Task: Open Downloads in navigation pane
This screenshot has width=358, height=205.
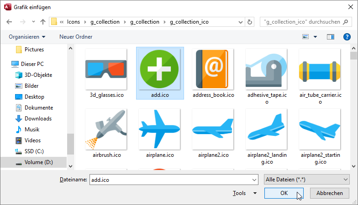Action: click(33, 119)
